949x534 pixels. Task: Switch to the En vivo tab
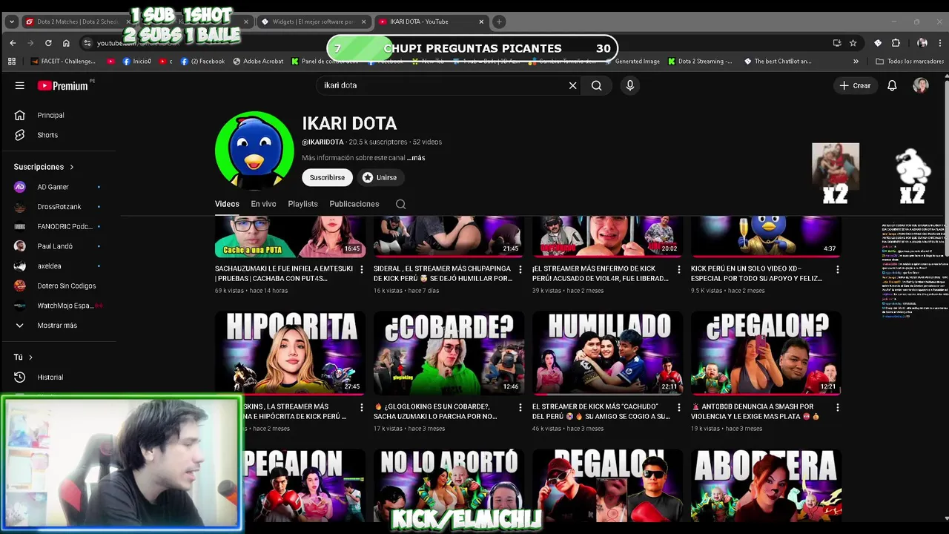(x=263, y=204)
